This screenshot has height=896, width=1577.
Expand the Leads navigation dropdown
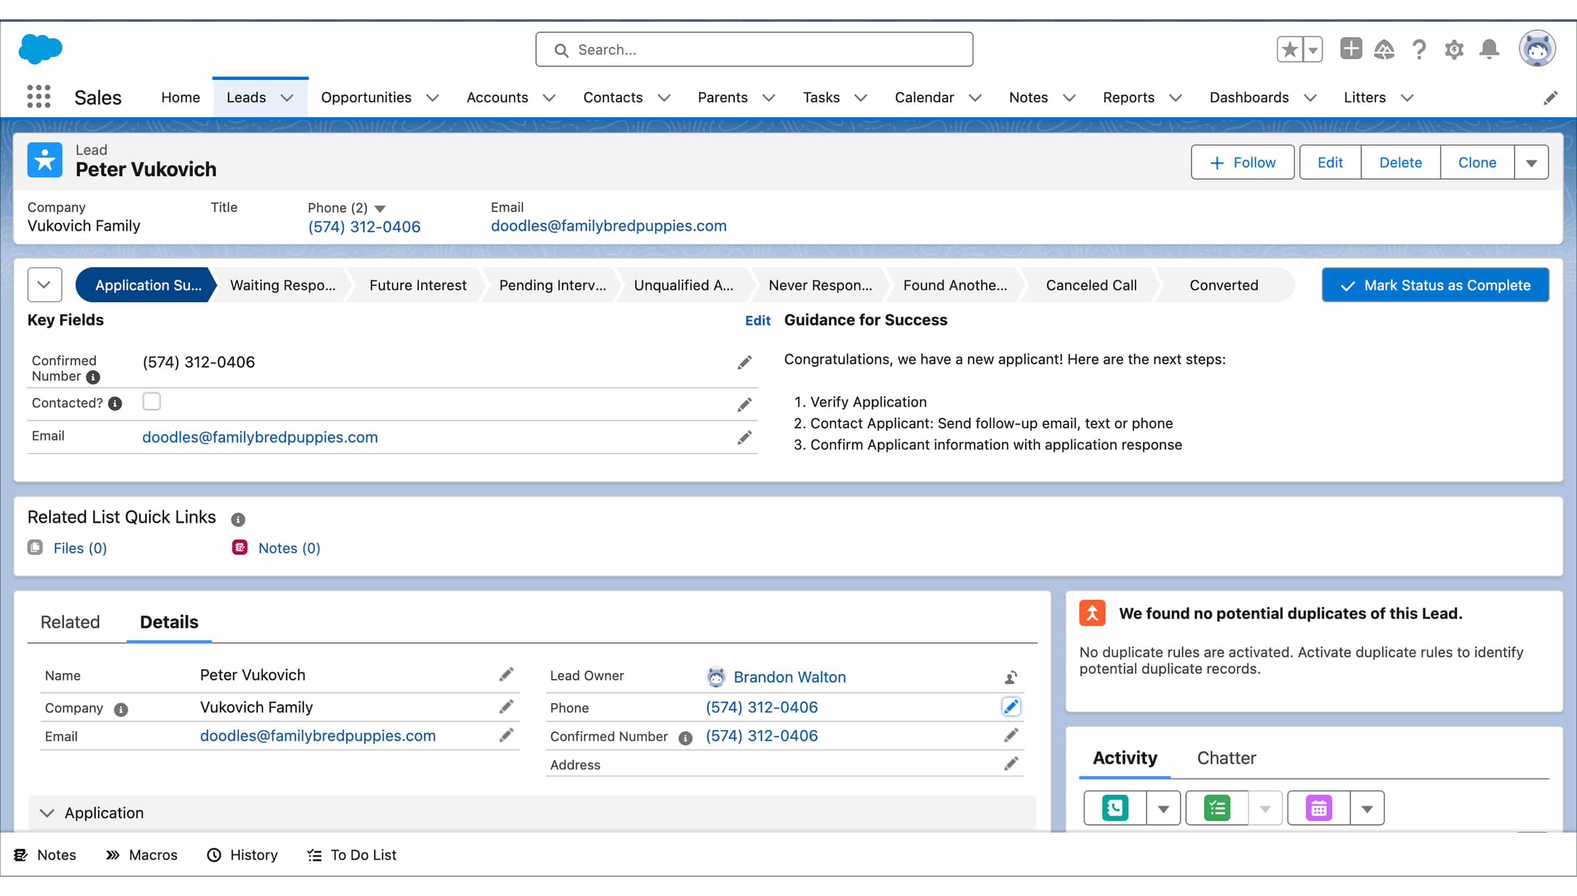(287, 97)
